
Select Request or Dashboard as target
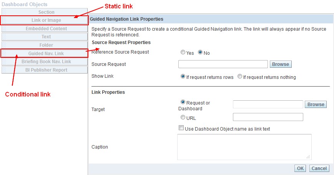pyautogui.click(x=183, y=102)
